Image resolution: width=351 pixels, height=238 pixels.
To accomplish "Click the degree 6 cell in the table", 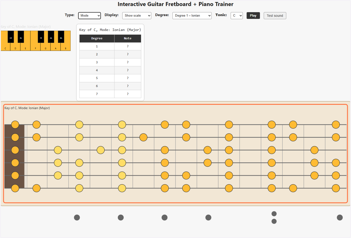I will [x=97, y=86].
